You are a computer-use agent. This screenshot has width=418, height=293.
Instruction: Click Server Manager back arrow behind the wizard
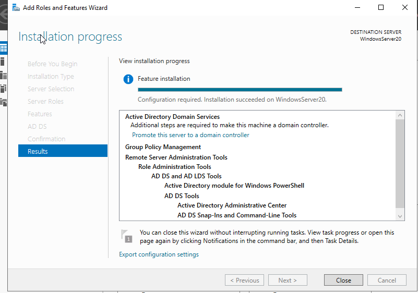pyautogui.click(x=3, y=15)
